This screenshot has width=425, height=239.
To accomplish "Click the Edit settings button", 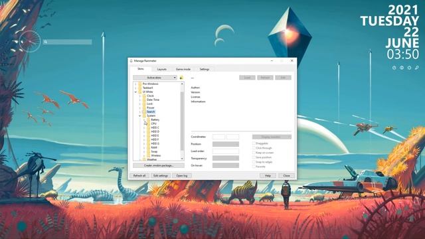I will coord(161,175).
